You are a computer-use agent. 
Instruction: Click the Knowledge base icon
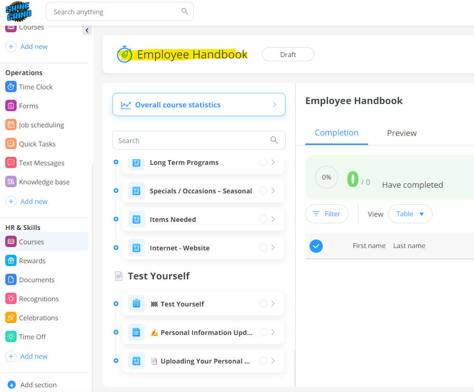(x=11, y=182)
